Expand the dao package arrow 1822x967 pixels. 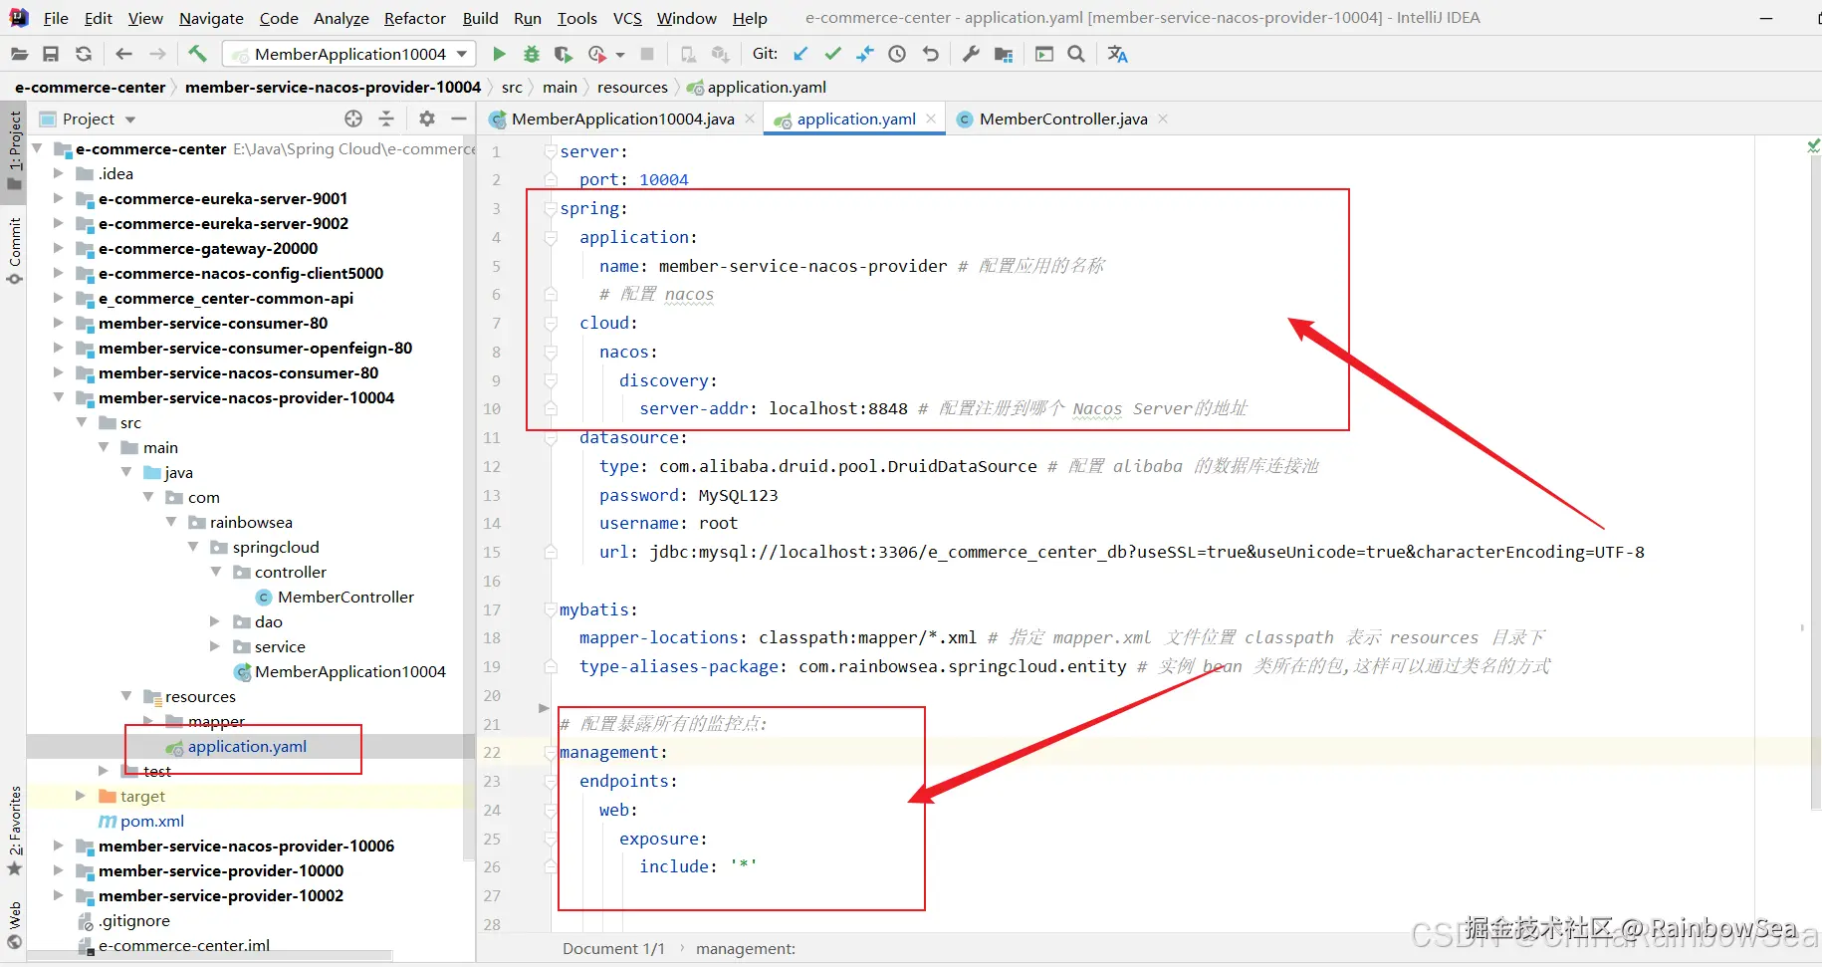(215, 621)
